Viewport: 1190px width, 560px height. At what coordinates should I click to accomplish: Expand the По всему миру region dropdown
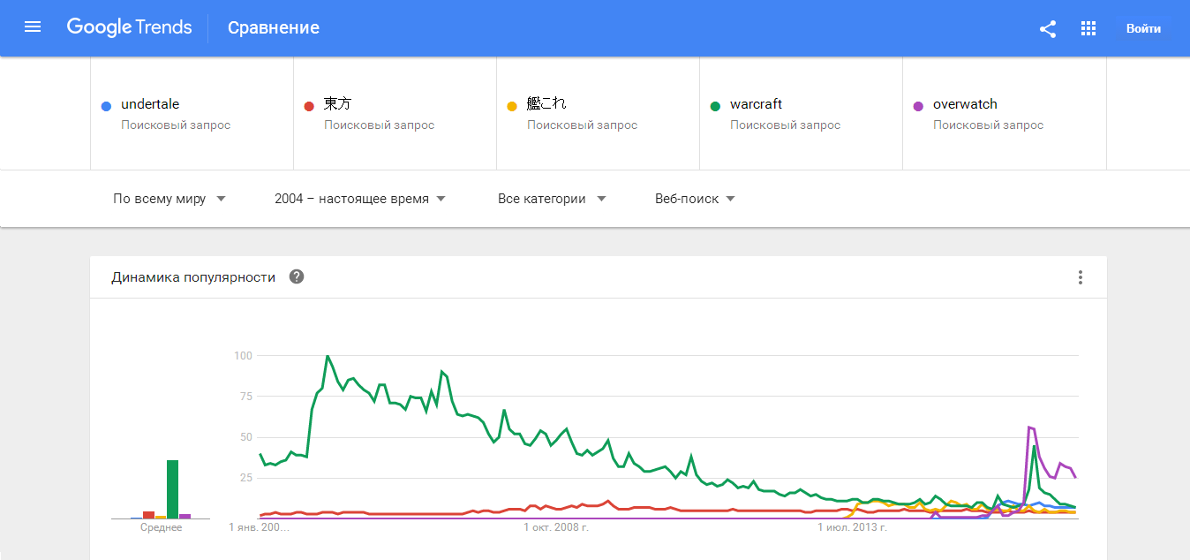click(169, 199)
